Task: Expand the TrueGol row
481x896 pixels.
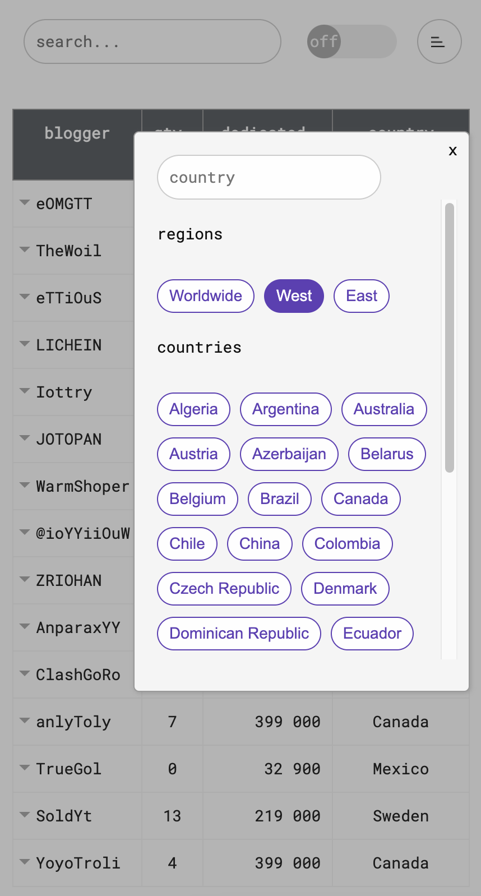Action: coord(25,768)
